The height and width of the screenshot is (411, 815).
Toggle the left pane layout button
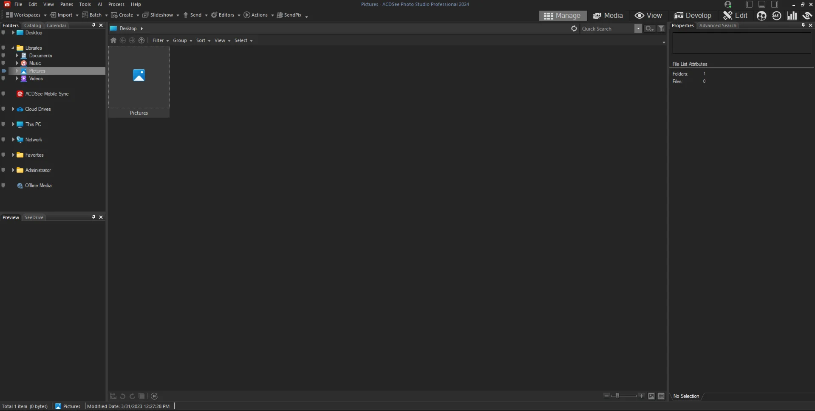(x=749, y=4)
